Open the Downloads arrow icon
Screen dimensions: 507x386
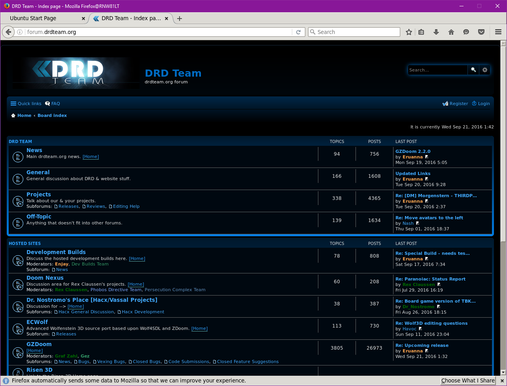point(436,32)
